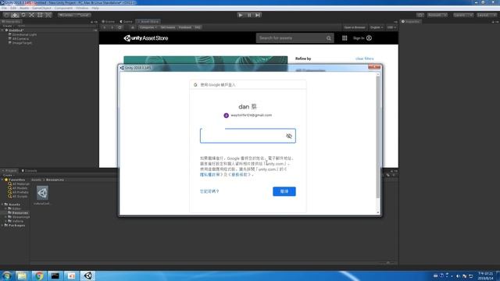This screenshot has height=281, width=500.
Task: Switch to the Game tab
Action: pyautogui.click(x=126, y=22)
